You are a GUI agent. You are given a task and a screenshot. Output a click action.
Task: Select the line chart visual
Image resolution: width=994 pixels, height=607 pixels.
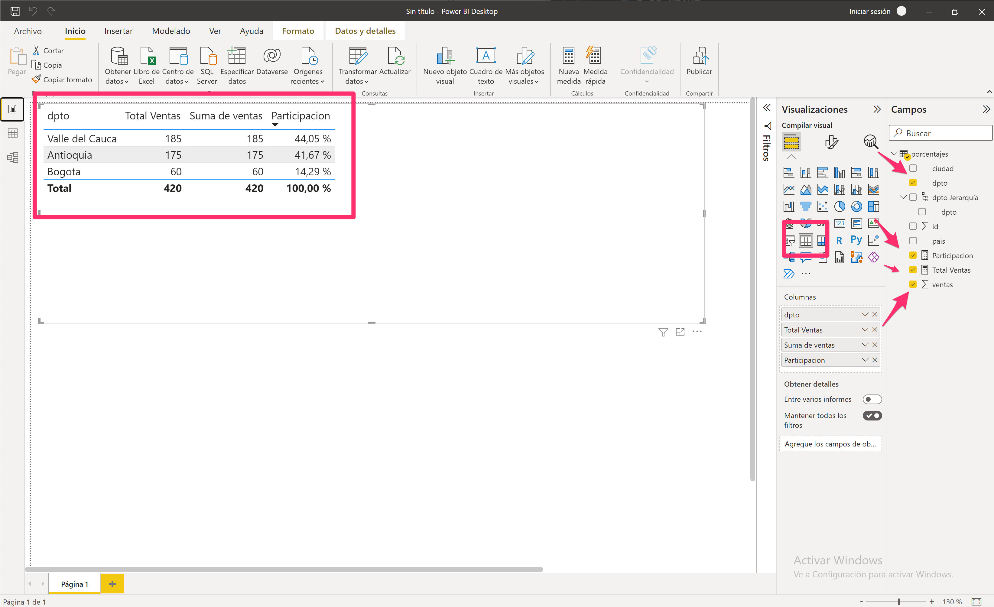click(x=789, y=190)
